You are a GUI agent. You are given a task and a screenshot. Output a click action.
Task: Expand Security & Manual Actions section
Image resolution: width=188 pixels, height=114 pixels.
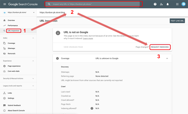(33, 78)
